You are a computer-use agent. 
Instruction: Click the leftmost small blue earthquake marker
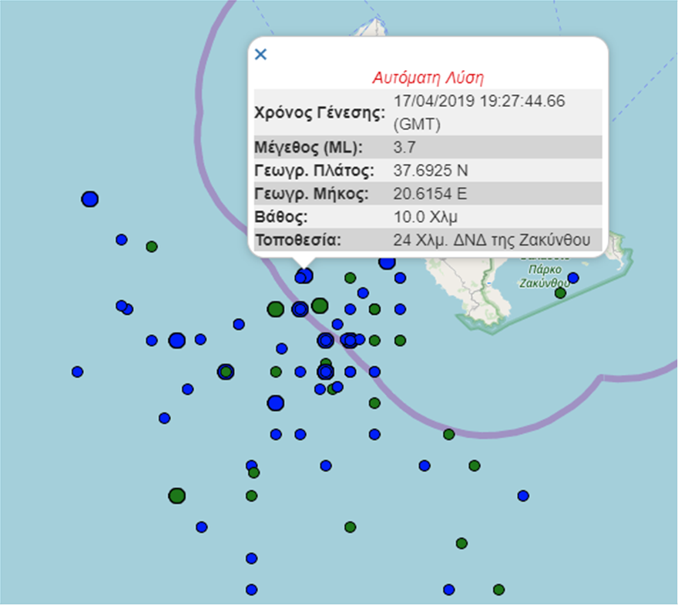pos(77,372)
